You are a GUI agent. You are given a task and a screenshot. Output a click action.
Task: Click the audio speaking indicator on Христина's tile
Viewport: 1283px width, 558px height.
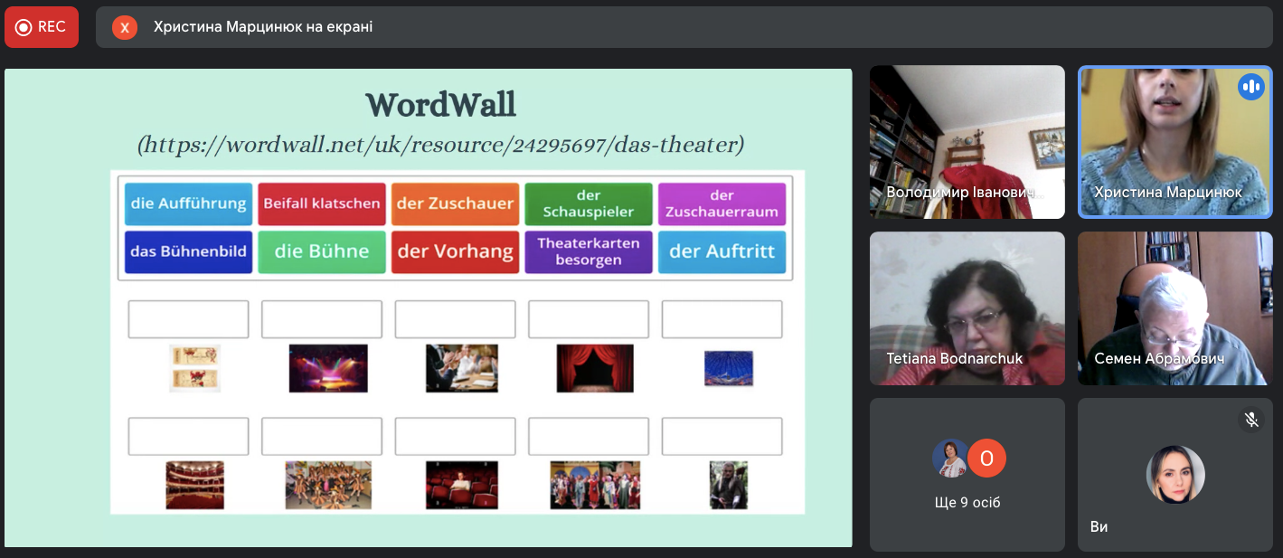pos(1250,87)
